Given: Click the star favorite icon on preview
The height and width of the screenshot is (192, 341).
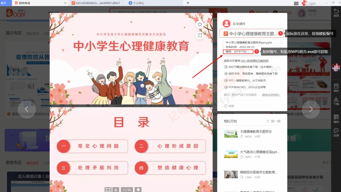Looking at the screenshot, I should click(200, 24).
